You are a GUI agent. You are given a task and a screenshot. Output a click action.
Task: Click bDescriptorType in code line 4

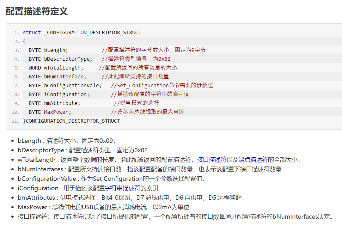tap(68, 59)
